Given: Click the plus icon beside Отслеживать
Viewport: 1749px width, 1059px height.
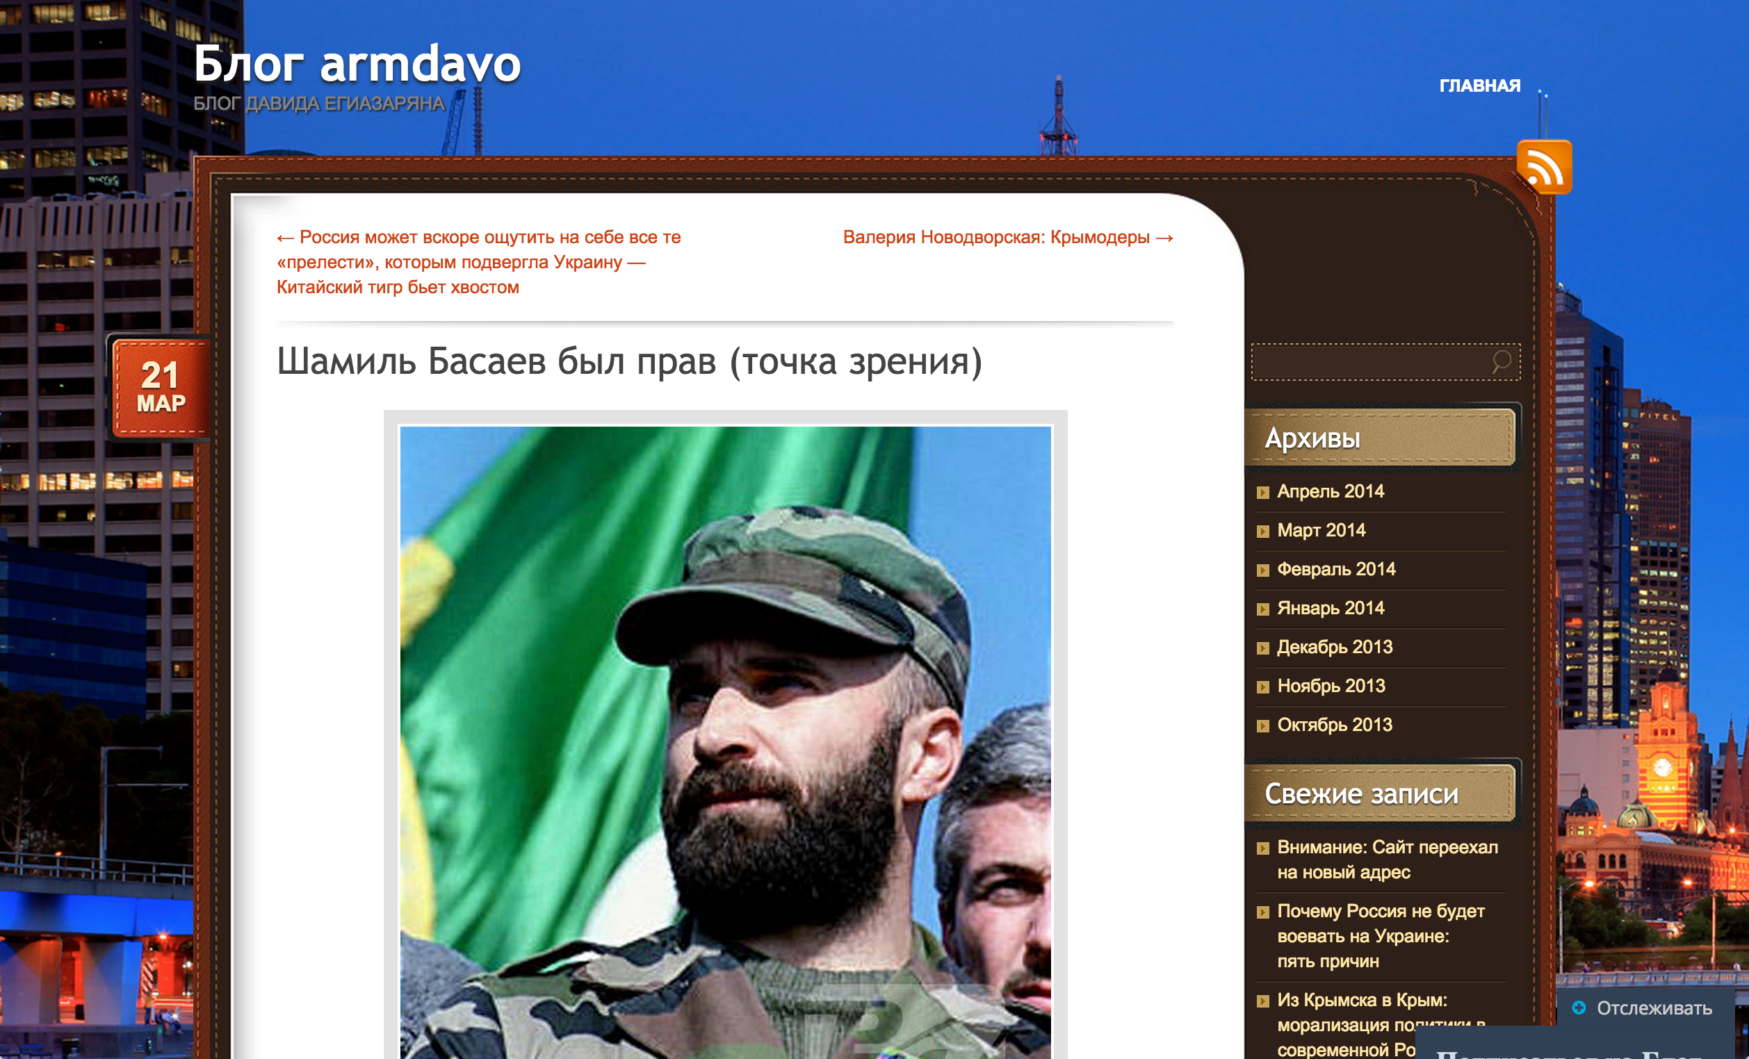Looking at the screenshot, I should click(1579, 1007).
